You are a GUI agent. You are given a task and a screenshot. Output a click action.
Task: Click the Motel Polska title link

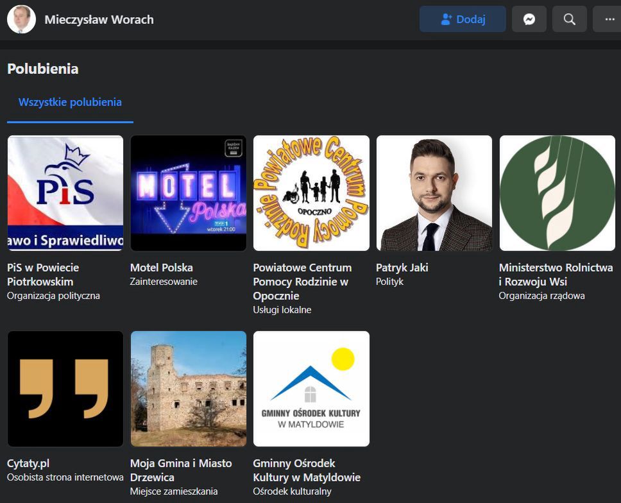162,268
